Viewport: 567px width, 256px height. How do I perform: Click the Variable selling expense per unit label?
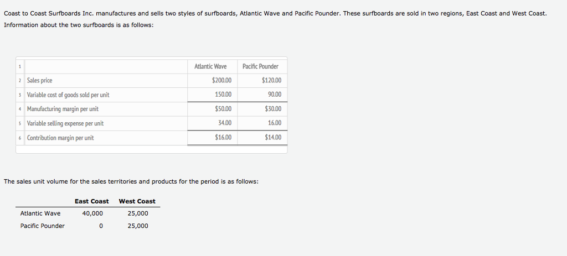point(65,123)
